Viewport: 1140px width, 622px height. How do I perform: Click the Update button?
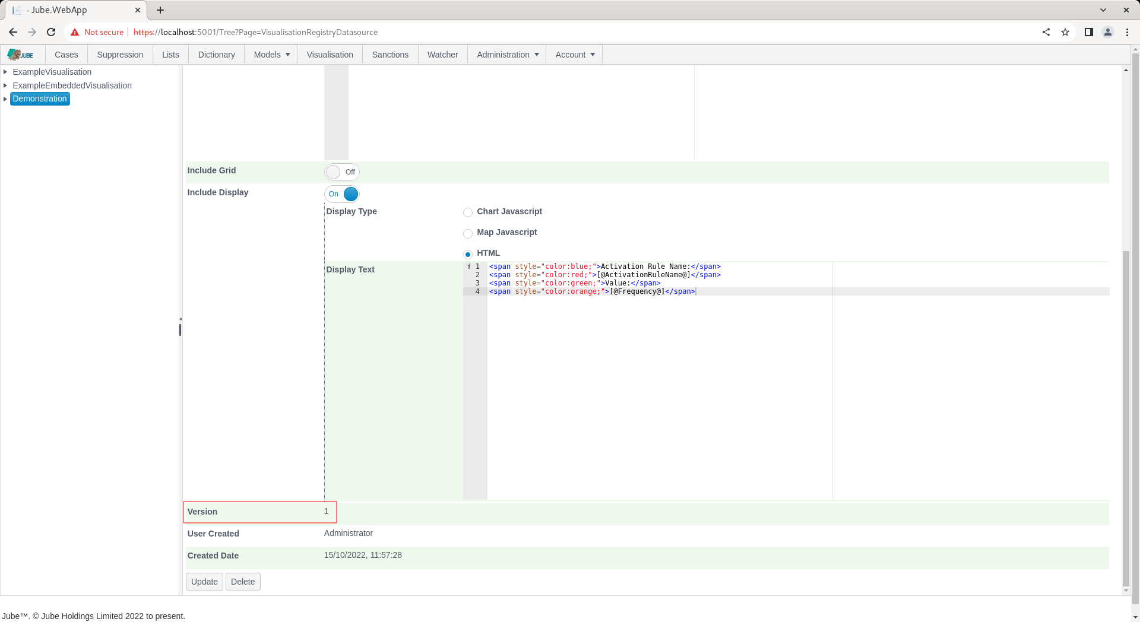pyautogui.click(x=204, y=582)
